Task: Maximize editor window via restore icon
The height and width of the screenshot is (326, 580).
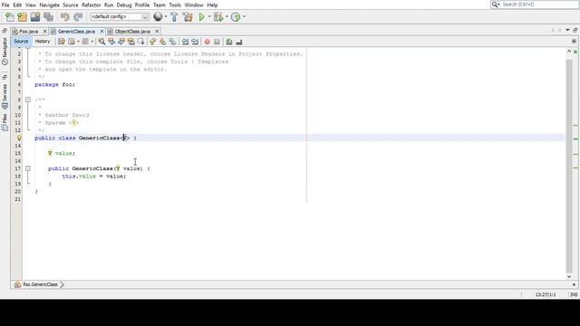Action: point(575,30)
